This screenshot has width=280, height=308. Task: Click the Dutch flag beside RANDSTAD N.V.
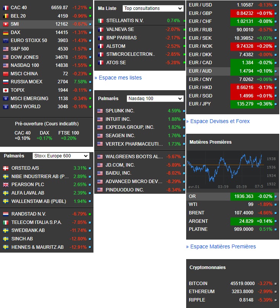click(6, 214)
